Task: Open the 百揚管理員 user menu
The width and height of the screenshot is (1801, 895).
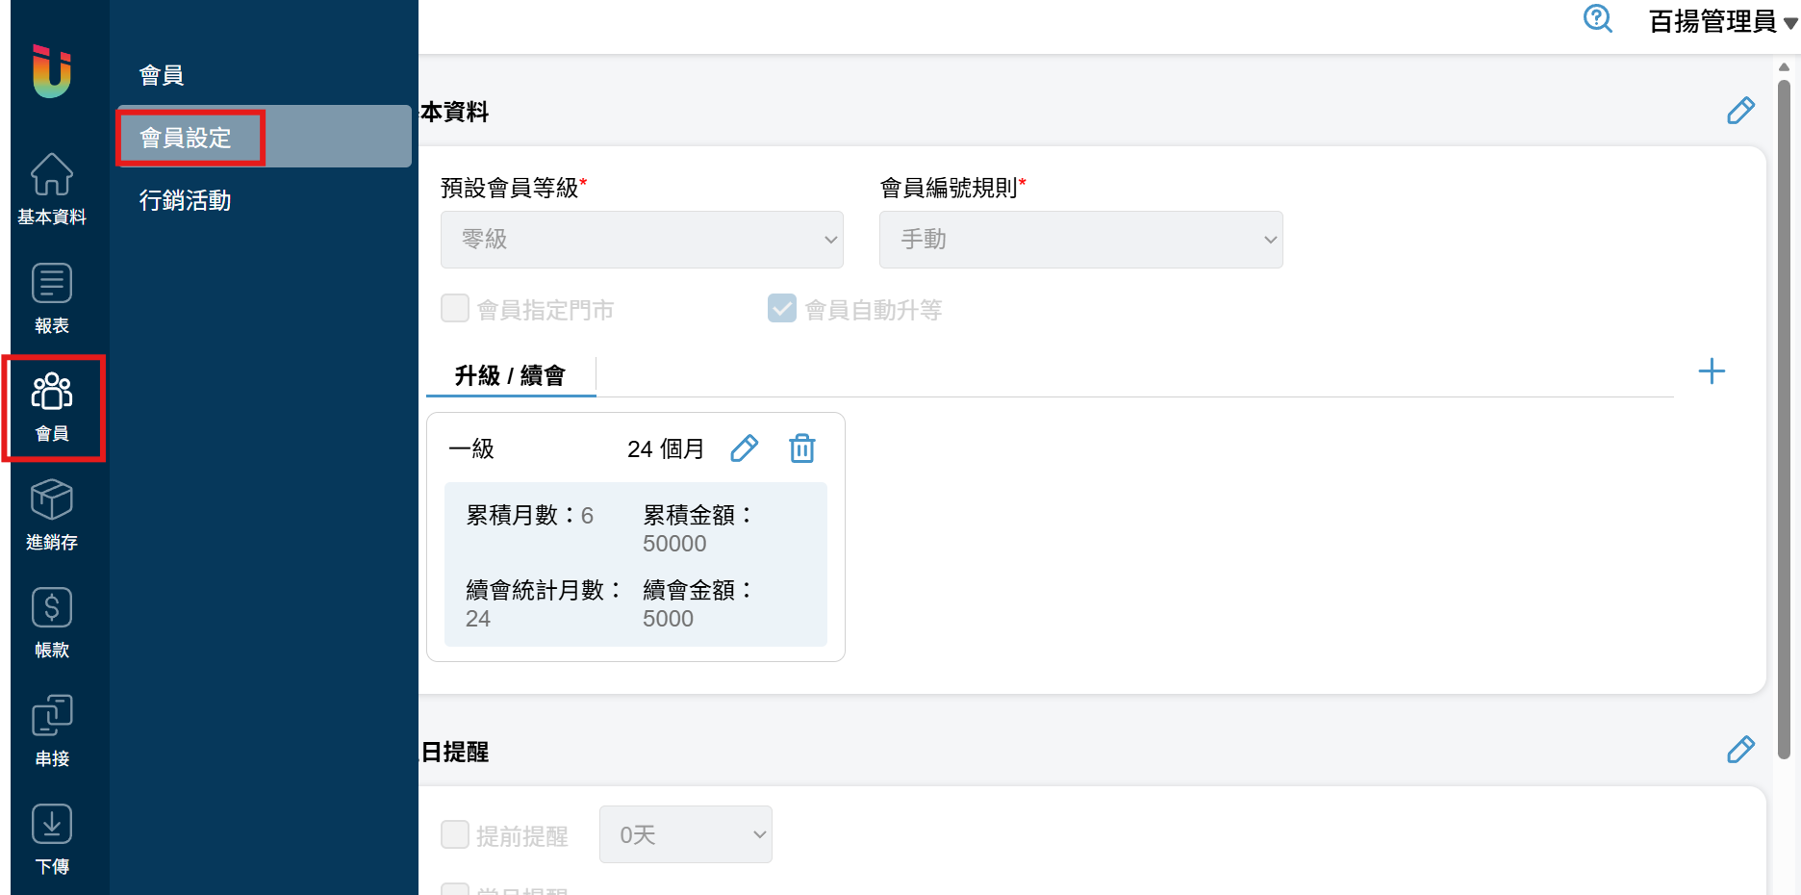Action: click(x=1721, y=21)
